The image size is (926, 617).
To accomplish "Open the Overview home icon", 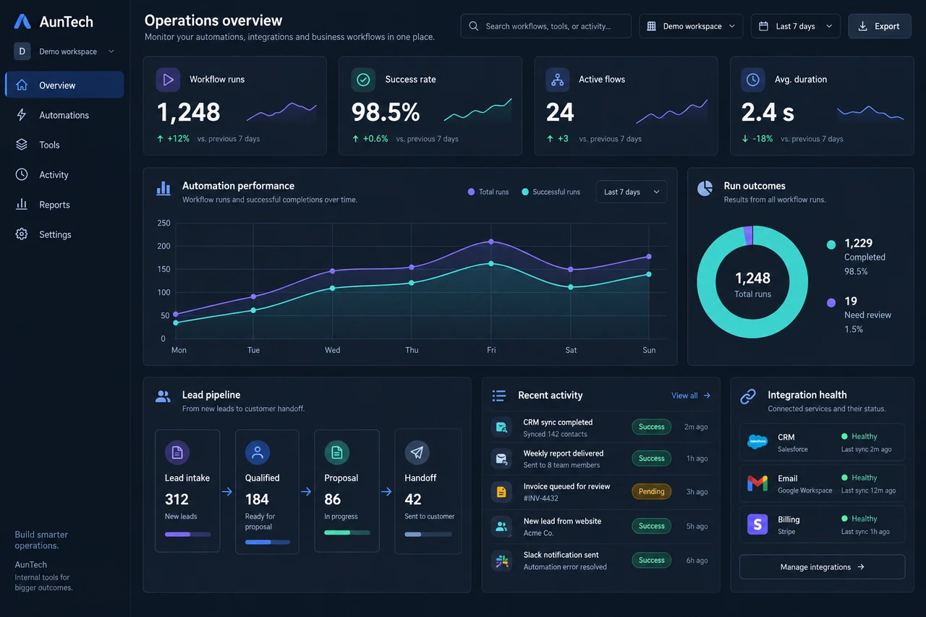I will point(22,85).
